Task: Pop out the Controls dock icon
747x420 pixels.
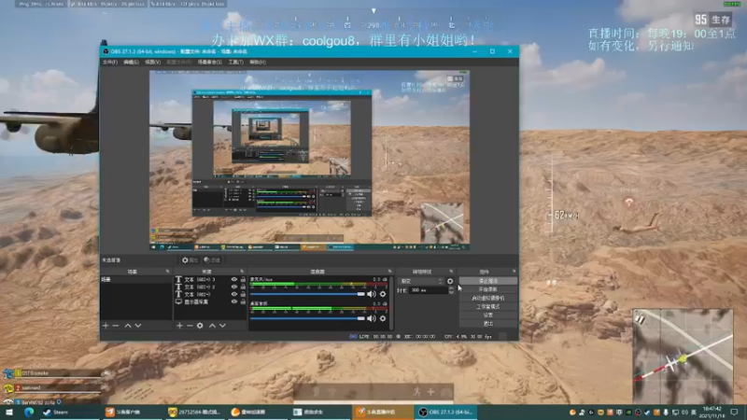Action: (514, 272)
